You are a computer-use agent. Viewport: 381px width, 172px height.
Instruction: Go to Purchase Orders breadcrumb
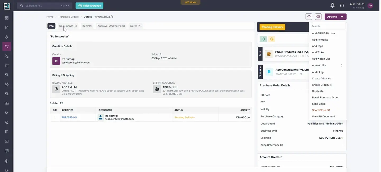pyautogui.click(x=69, y=17)
